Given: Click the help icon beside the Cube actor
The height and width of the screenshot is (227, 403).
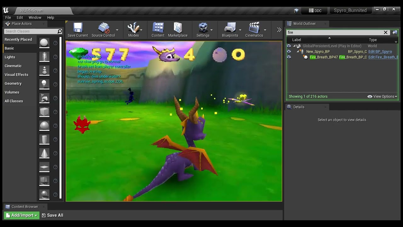Looking at the screenshot, I should pos(55,112).
